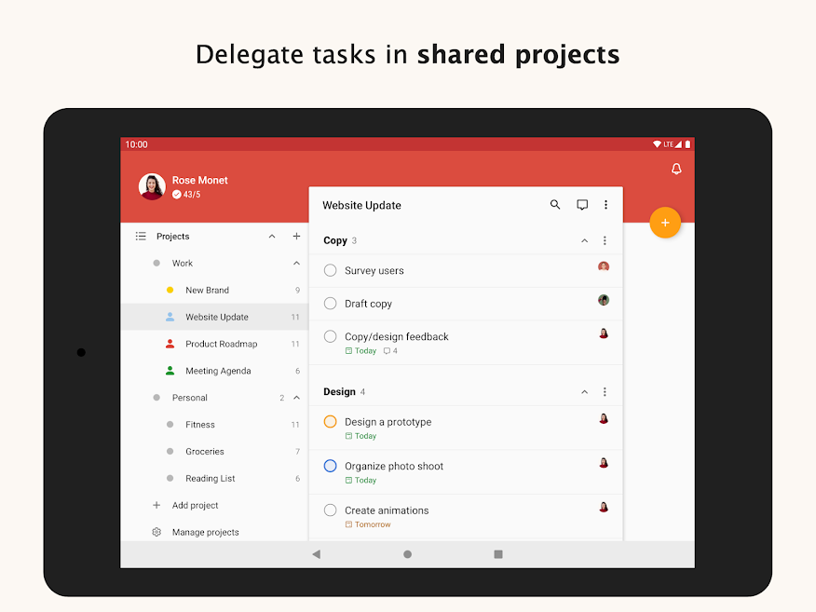This screenshot has width=816, height=612.
Task: Open the Meeting Agenda project
Action: (x=218, y=371)
